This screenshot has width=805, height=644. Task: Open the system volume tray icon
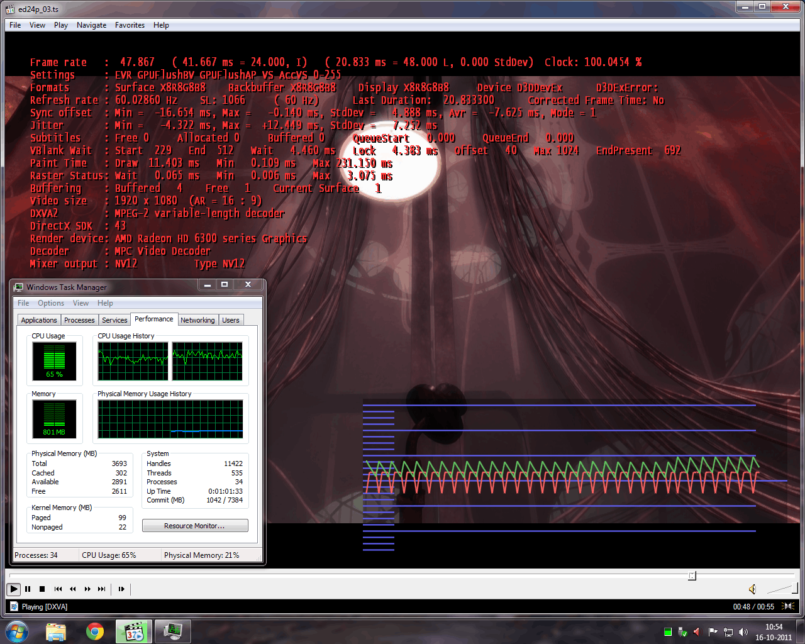(743, 631)
